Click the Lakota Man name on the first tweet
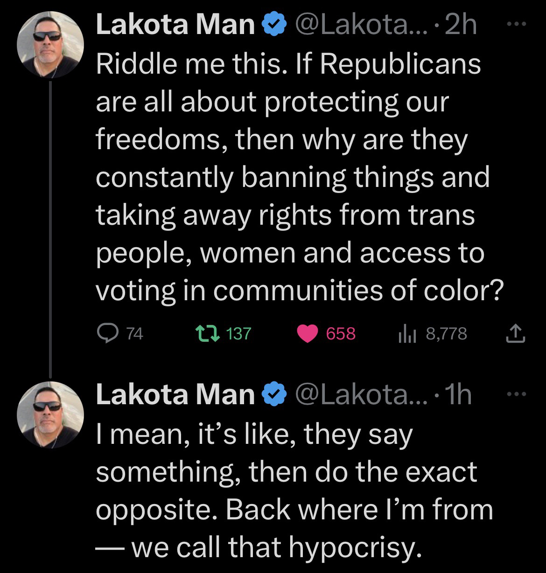 pyautogui.click(x=175, y=25)
